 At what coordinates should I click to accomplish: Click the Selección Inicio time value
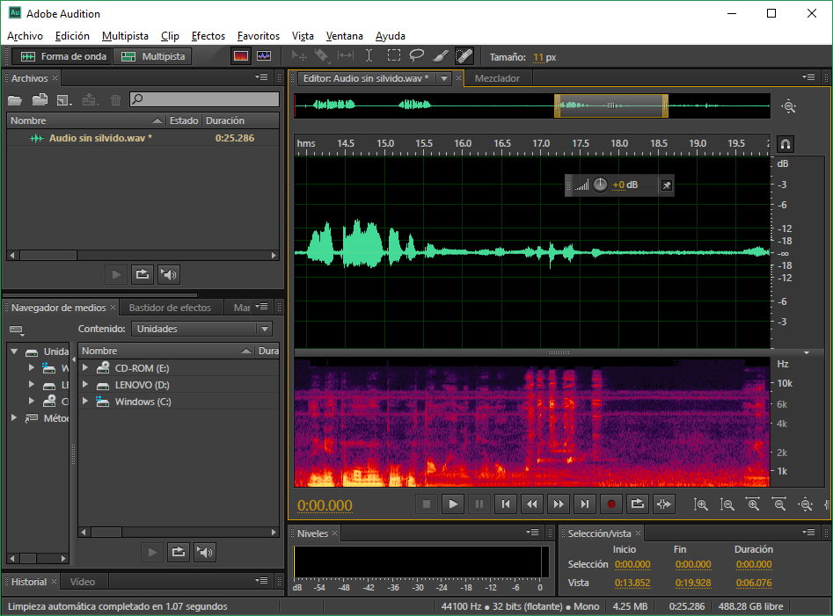click(x=632, y=564)
